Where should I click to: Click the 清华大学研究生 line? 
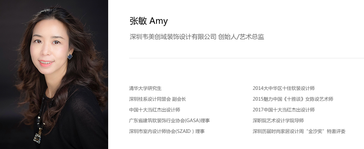pos(145,88)
